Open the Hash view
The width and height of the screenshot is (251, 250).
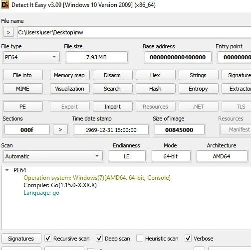pos(155,89)
